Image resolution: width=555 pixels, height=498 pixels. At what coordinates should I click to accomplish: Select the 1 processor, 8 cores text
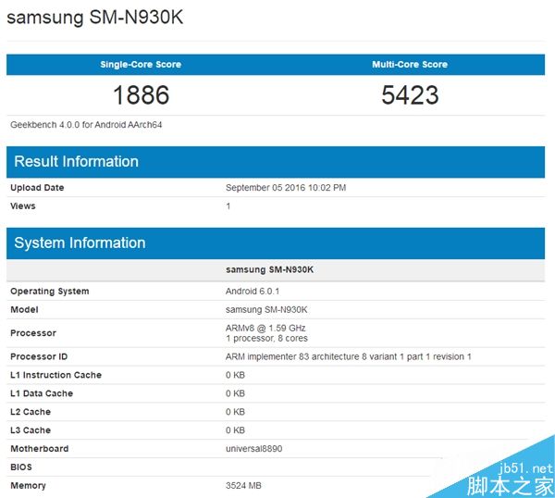(266, 338)
